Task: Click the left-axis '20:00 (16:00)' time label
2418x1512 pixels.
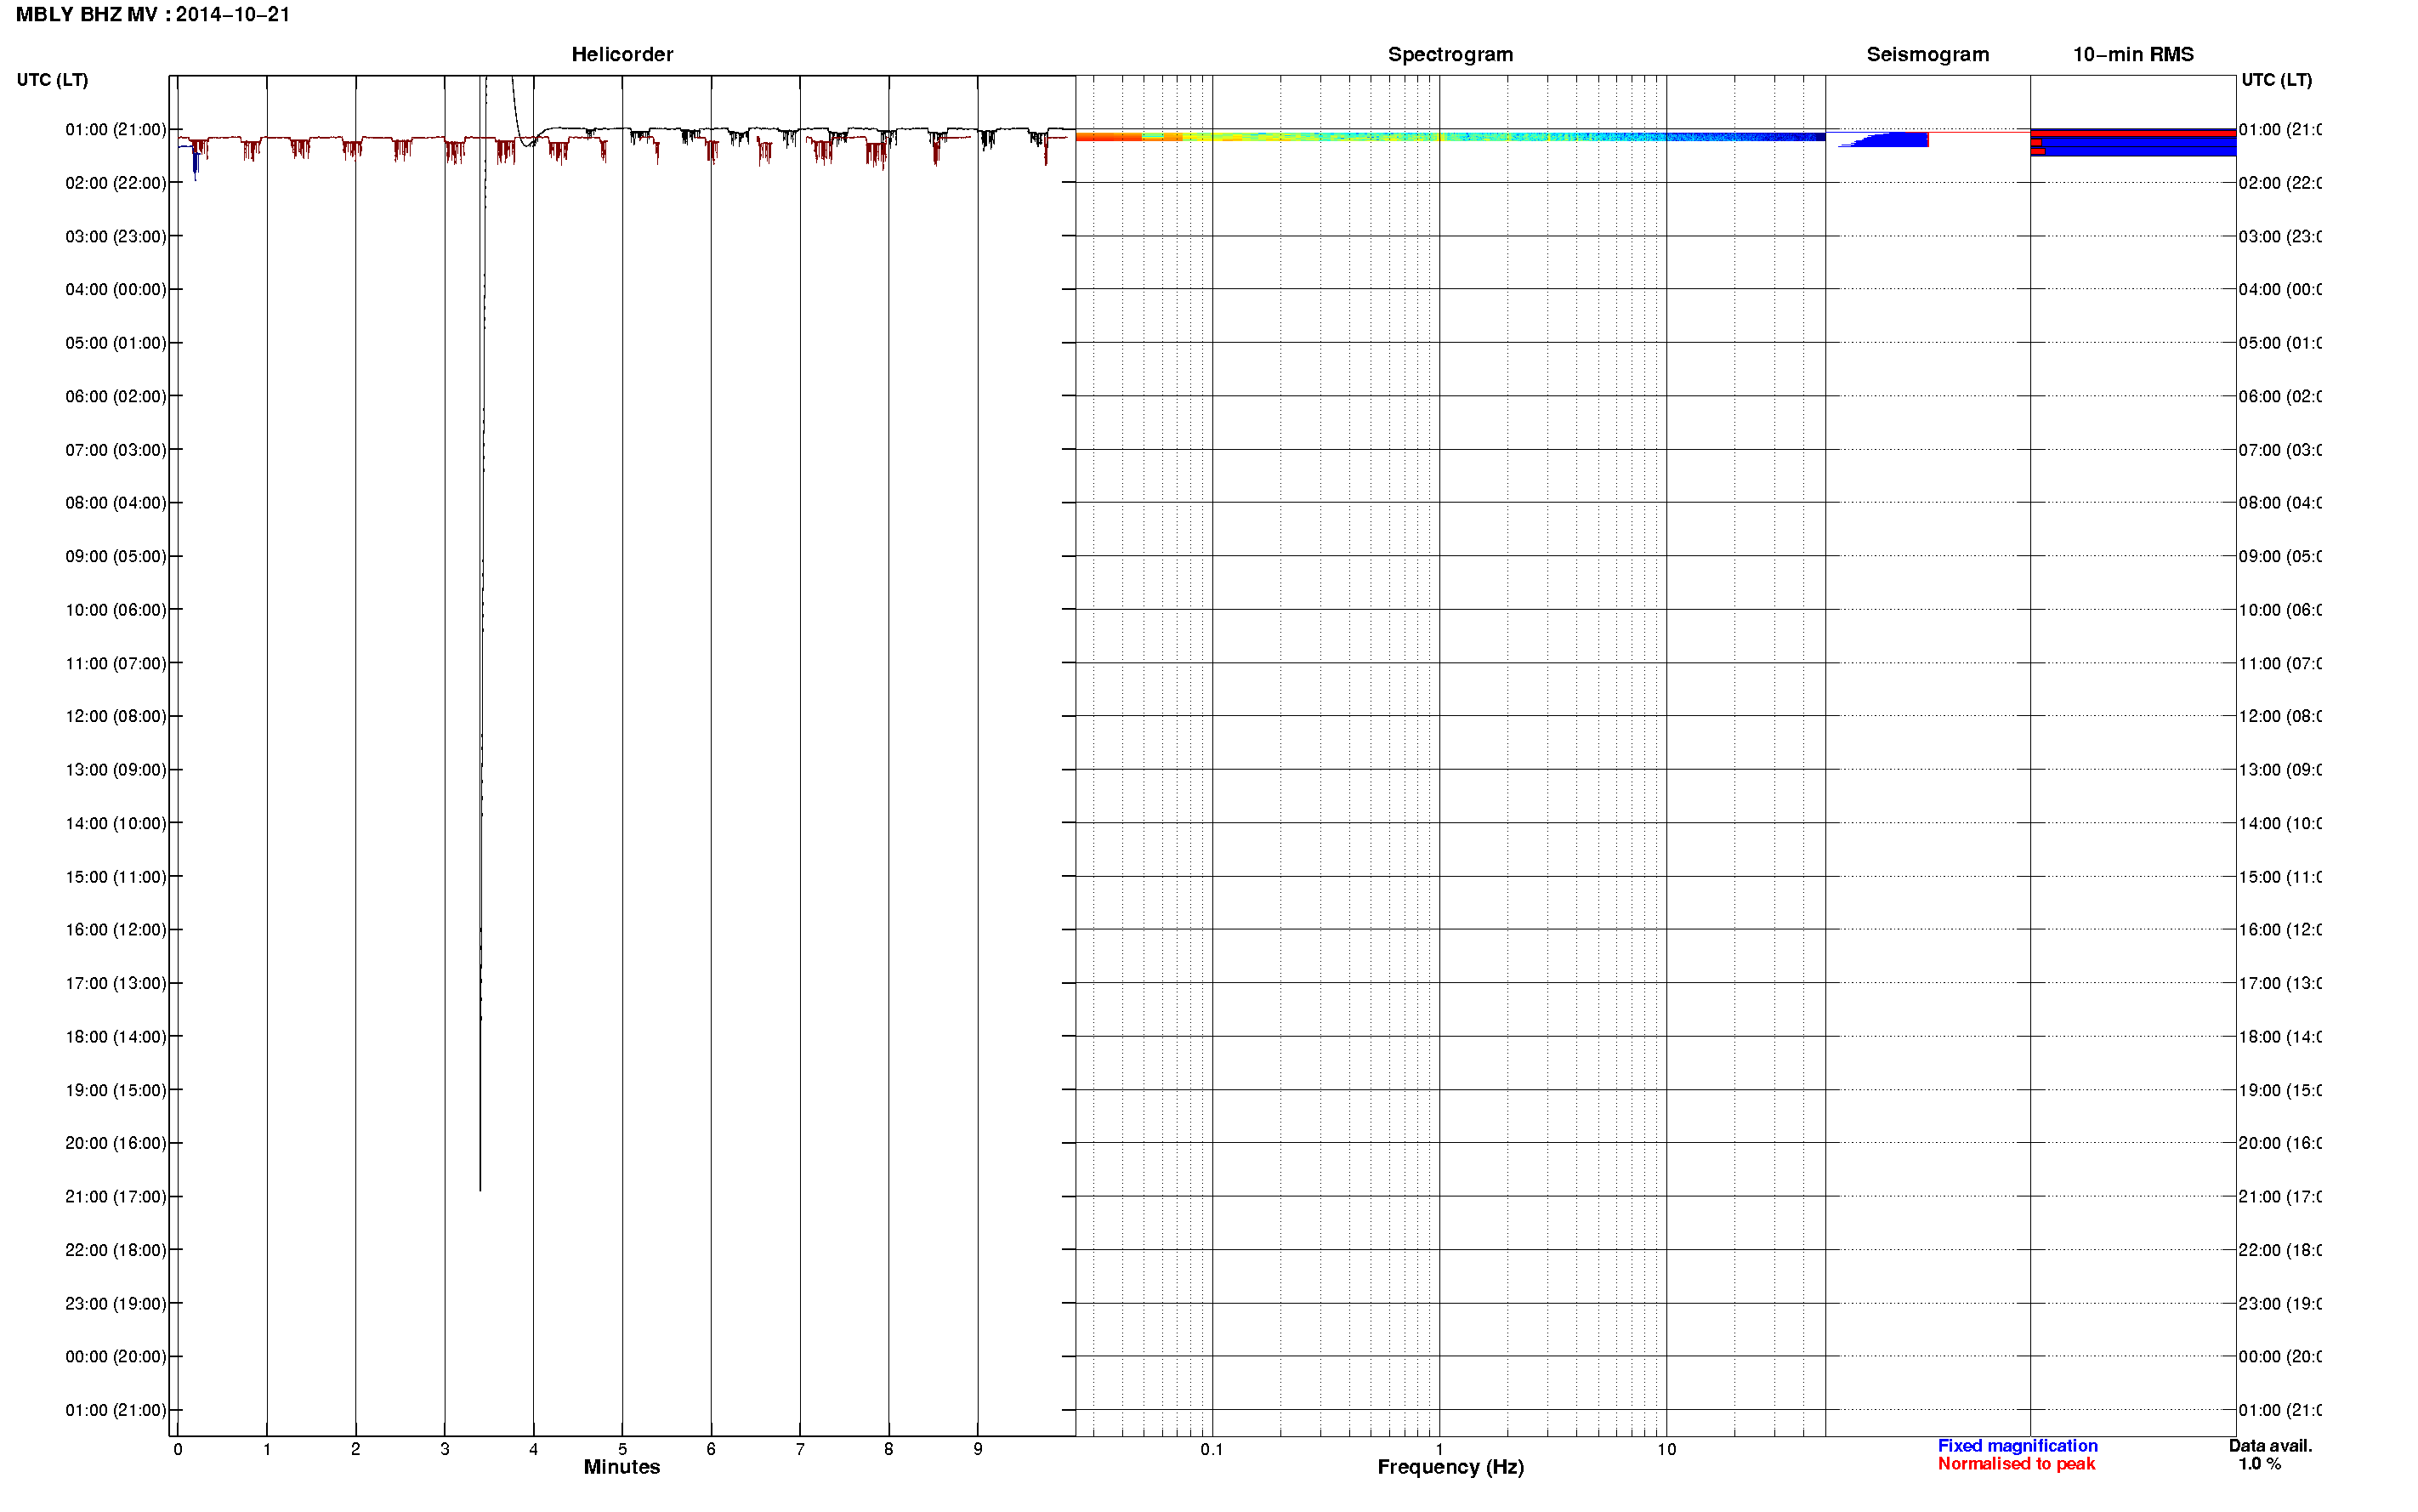Action: click(x=116, y=1144)
